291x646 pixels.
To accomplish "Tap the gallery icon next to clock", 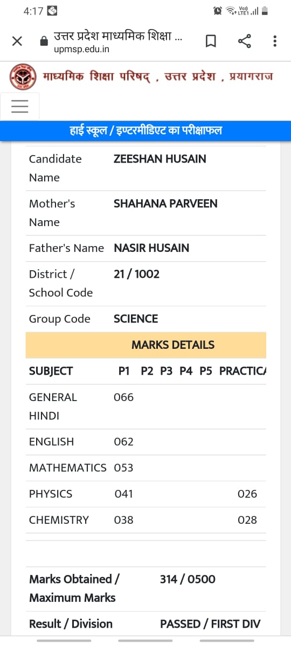I will (x=52, y=11).
